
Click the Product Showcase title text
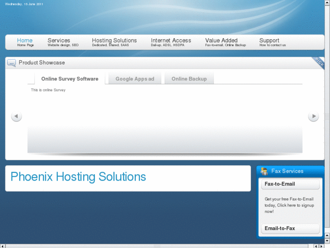(42, 63)
